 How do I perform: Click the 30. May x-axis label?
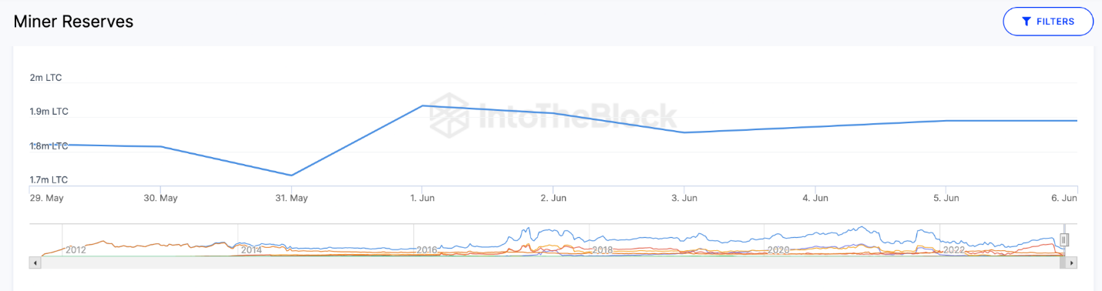click(x=160, y=198)
